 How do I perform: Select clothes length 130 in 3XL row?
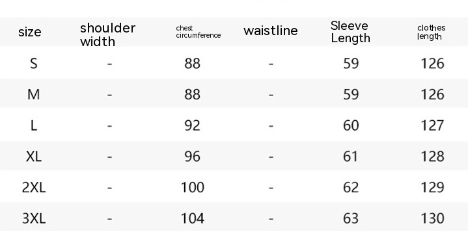point(432,218)
